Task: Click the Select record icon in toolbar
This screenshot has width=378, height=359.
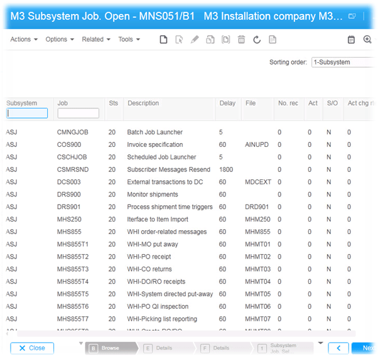Action: coord(179,40)
